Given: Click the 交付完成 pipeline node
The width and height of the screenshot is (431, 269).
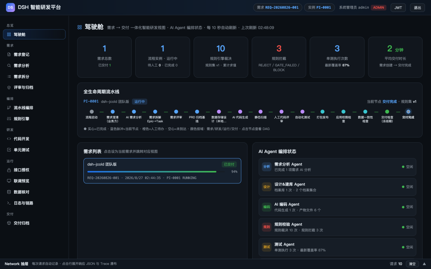Looking at the screenshot, I should (408, 112).
